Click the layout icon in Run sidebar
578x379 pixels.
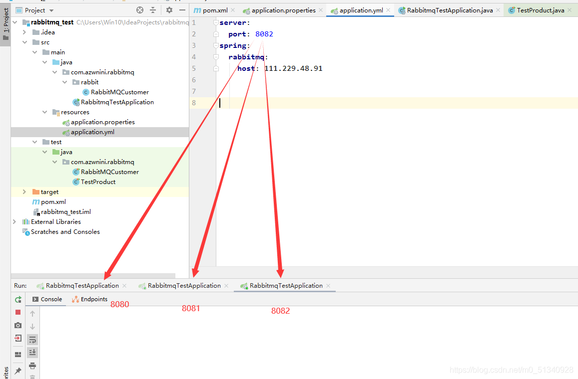pos(18,355)
